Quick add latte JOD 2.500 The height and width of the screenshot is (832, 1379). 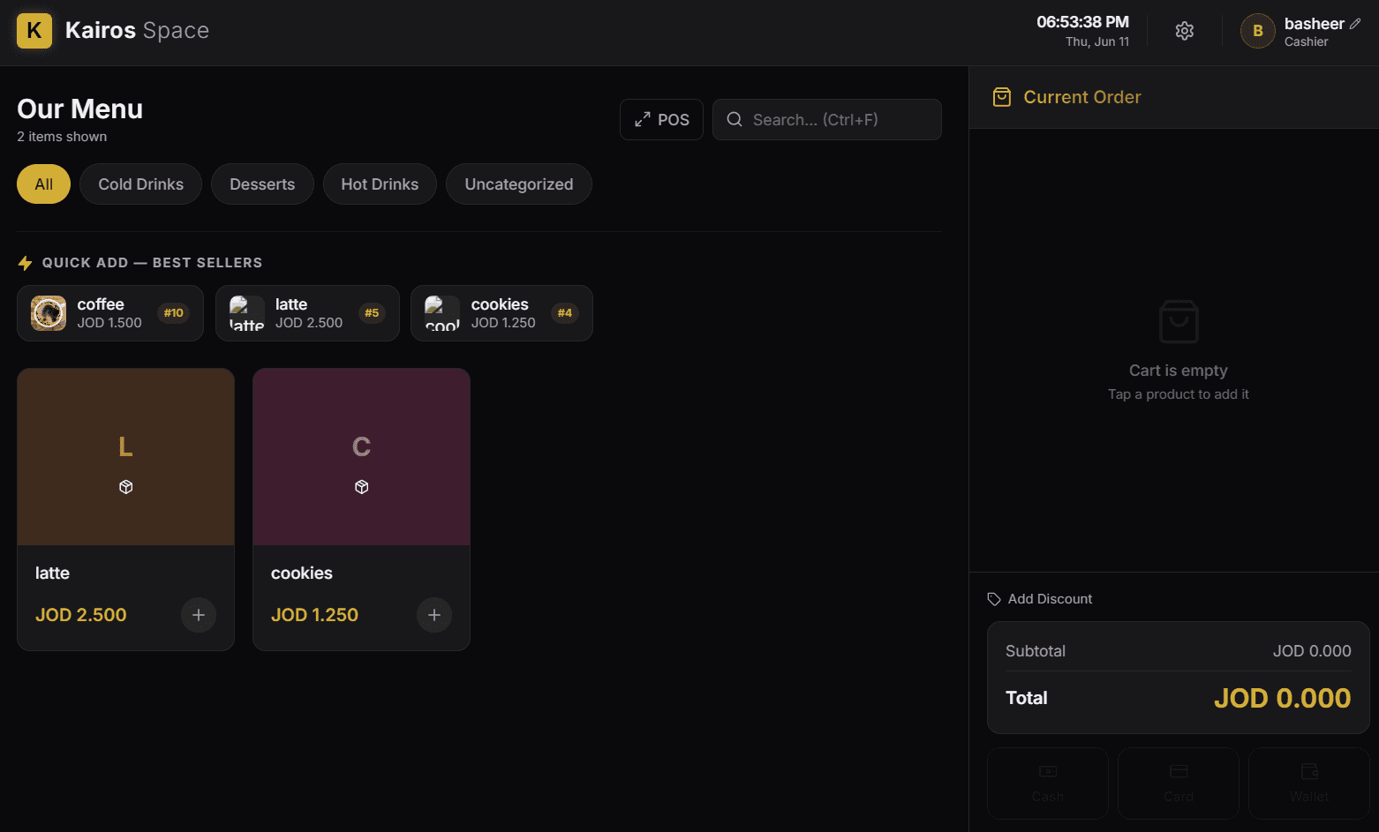click(307, 313)
